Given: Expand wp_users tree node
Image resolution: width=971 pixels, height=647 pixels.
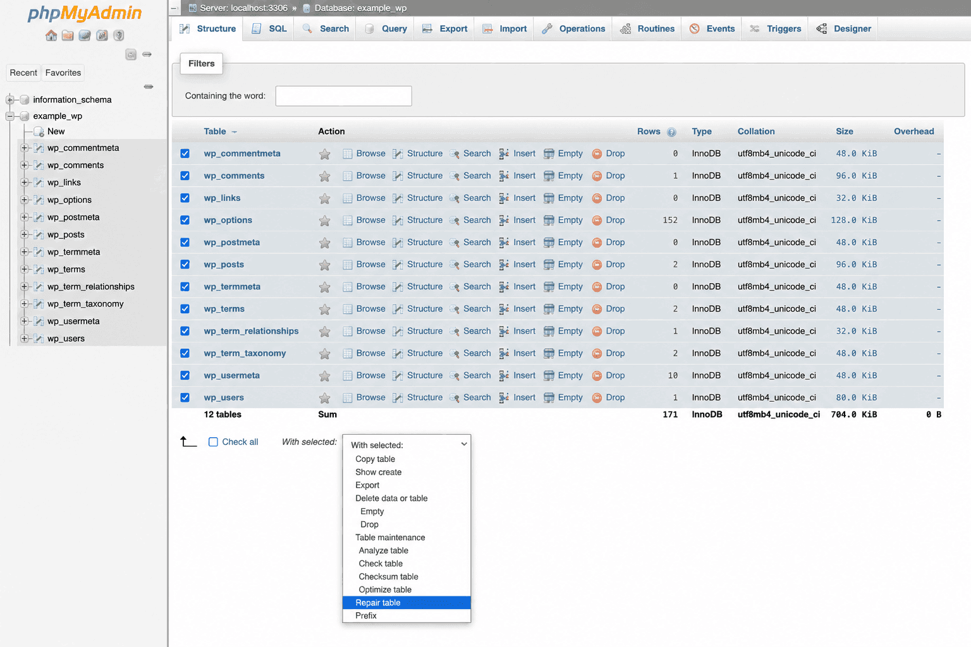Looking at the screenshot, I should [x=25, y=339].
